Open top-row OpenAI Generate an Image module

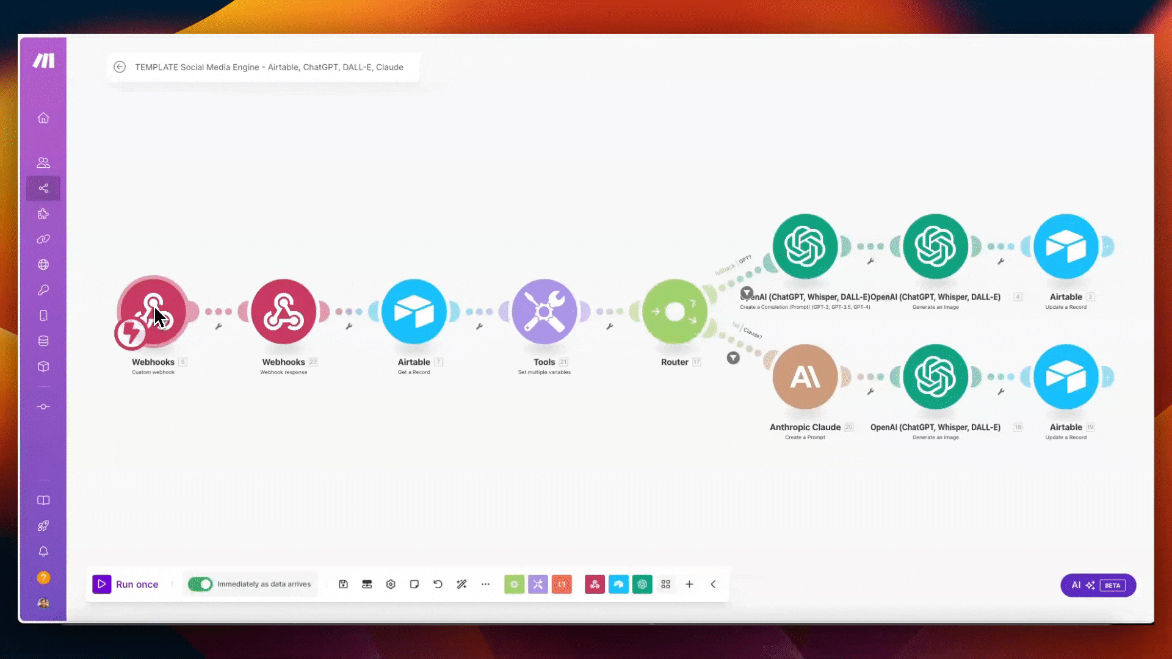936,247
